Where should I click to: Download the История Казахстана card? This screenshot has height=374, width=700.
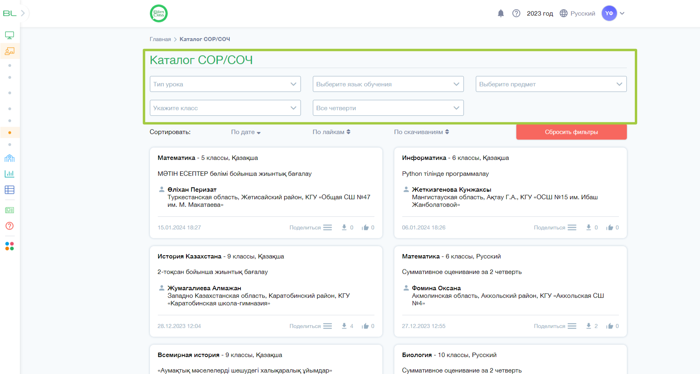coord(344,326)
